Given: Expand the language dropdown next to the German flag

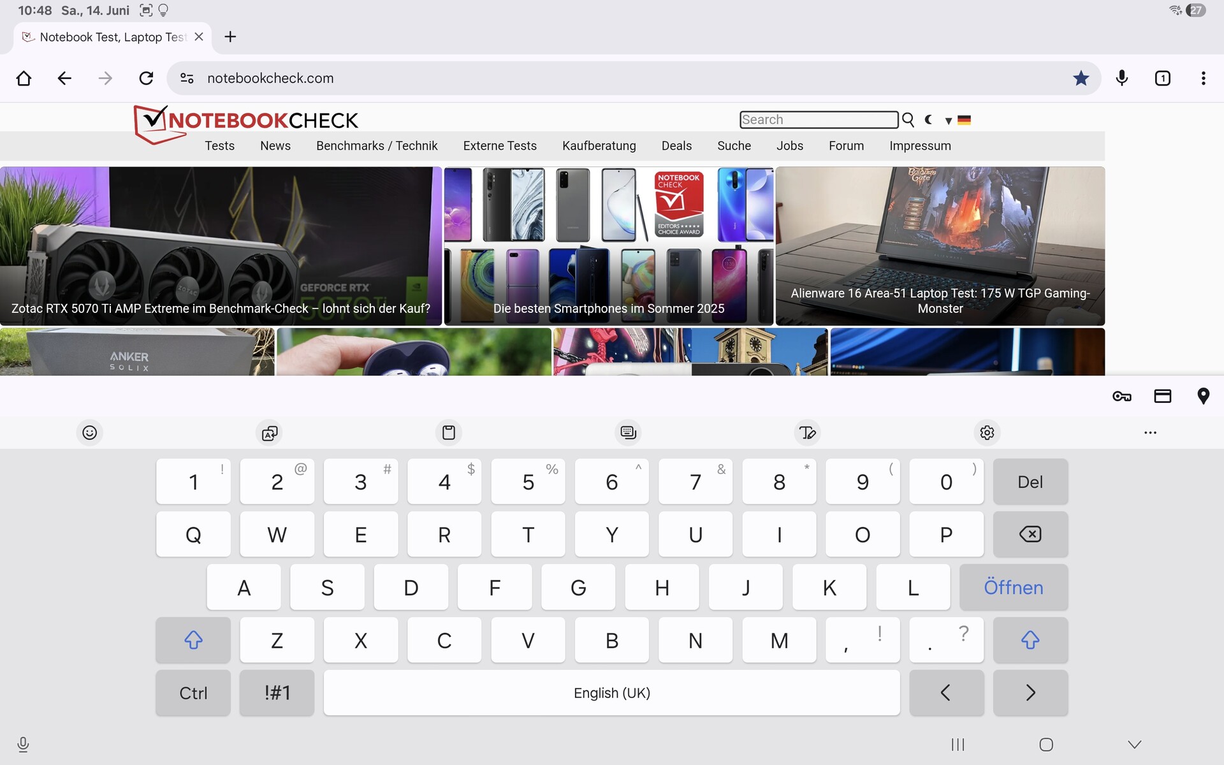Looking at the screenshot, I should [x=949, y=120].
